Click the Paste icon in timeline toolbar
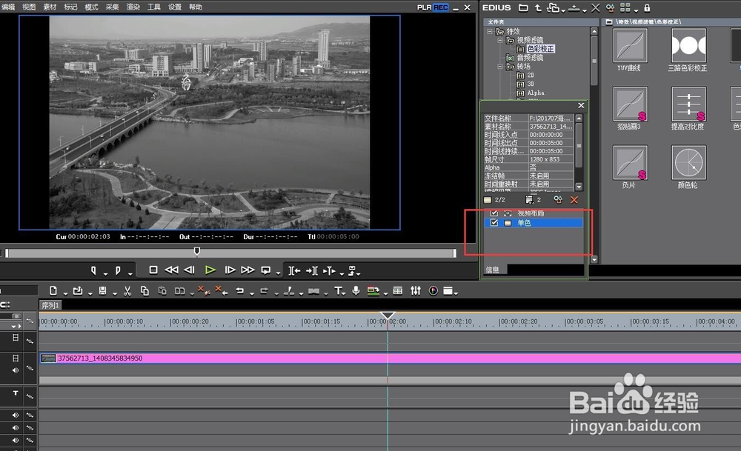This screenshot has height=451, width=741. 162,291
